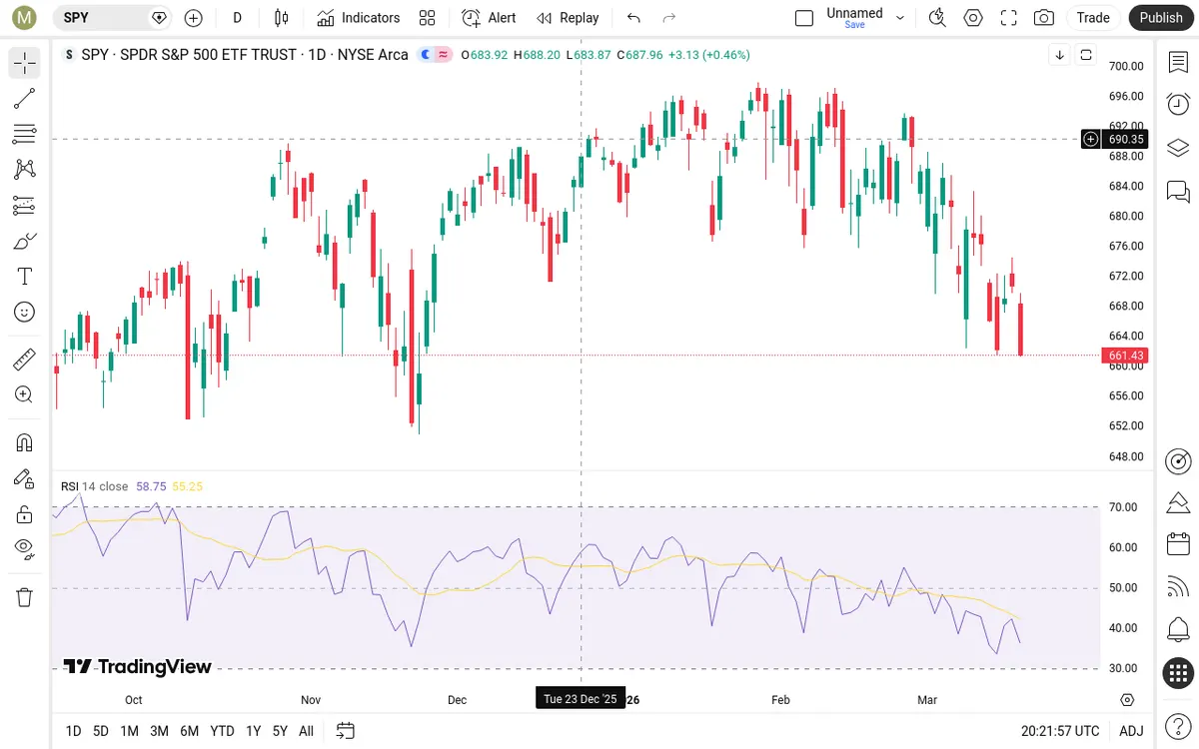Open the watchlist panel
The image size is (1199, 749).
(1178, 62)
